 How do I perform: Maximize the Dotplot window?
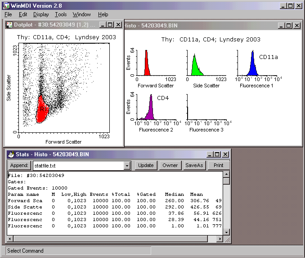click(111, 25)
